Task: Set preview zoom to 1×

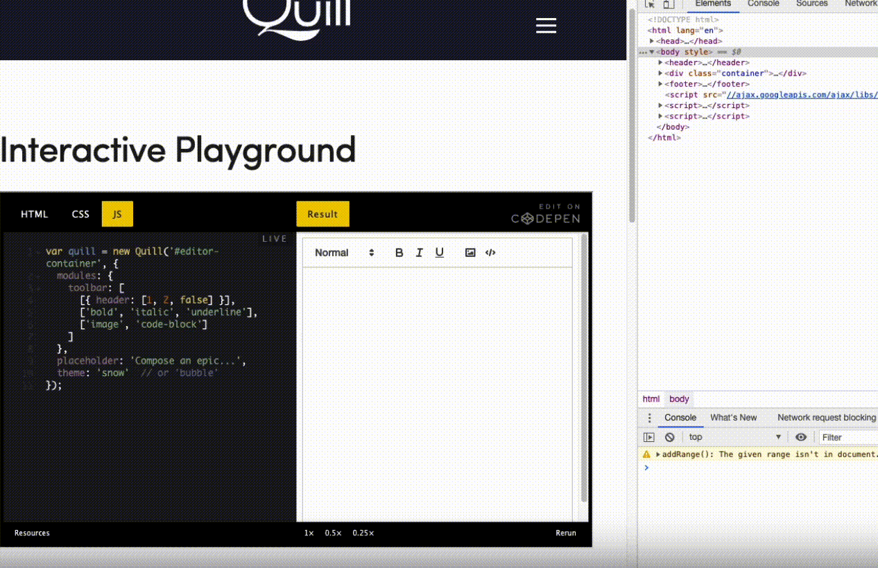Action: pos(309,533)
